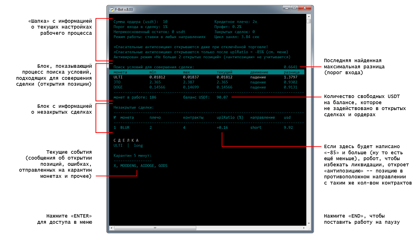Click BLUR uplRatio value +0.16

pos(222,128)
